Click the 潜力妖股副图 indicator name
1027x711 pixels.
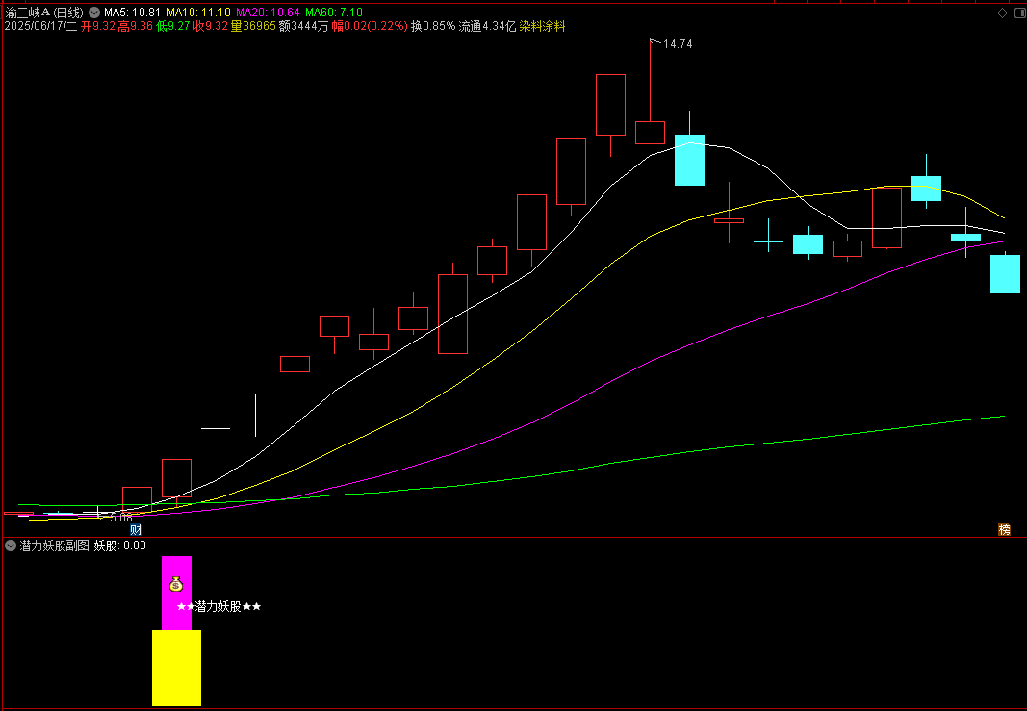(54, 546)
